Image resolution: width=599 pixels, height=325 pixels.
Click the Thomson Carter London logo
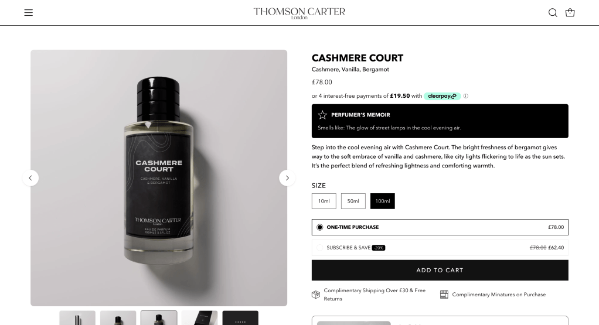(299, 13)
